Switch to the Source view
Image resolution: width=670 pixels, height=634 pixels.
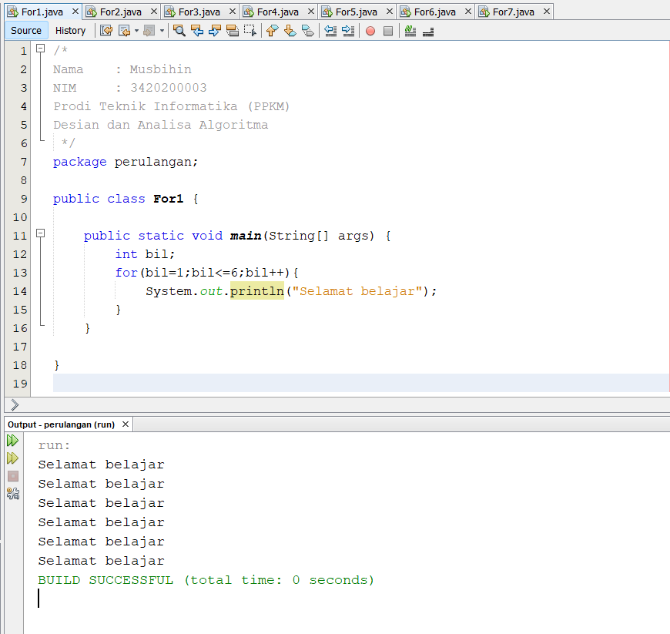(x=26, y=31)
